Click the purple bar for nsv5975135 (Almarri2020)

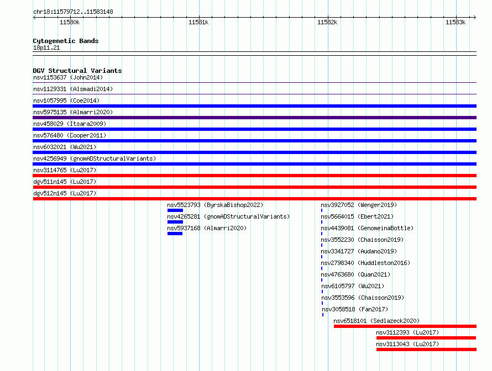click(254, 118)
